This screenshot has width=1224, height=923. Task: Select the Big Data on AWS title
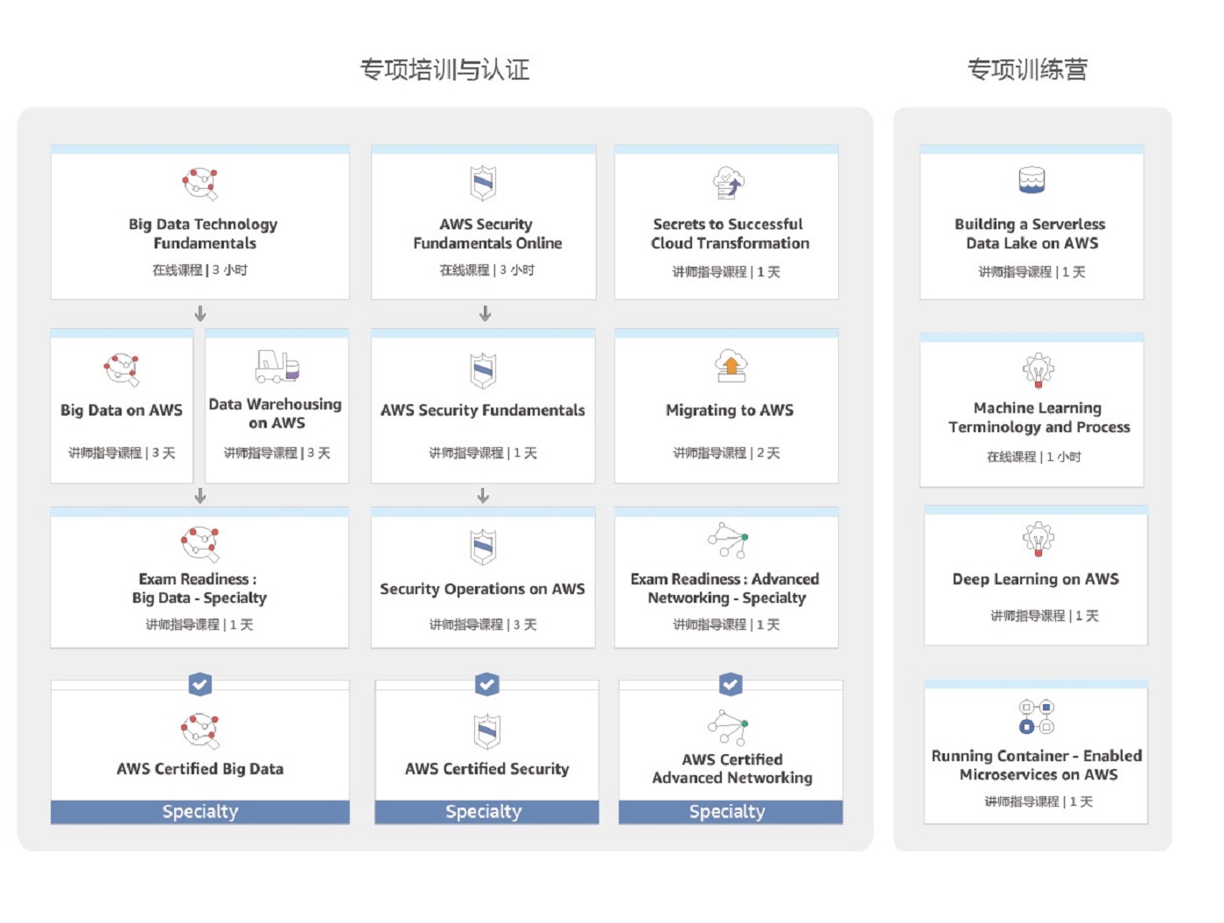pyautogui.click(x=122, y=410)
